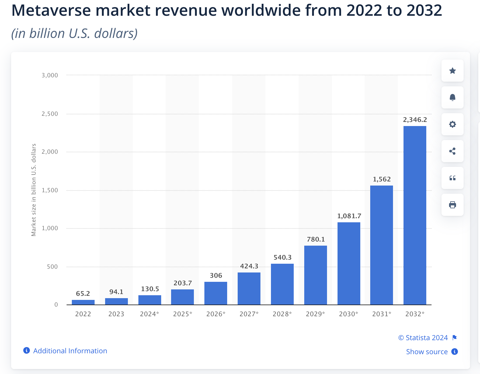Click the 94.1 value label

click(x=116, y=292)
